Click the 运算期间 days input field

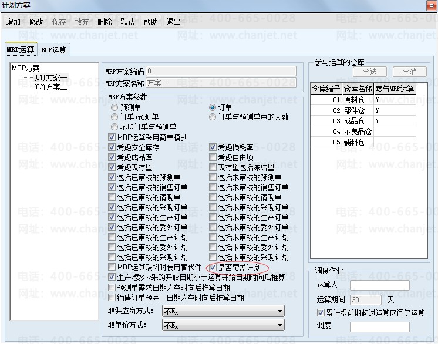tap(366, 300)
